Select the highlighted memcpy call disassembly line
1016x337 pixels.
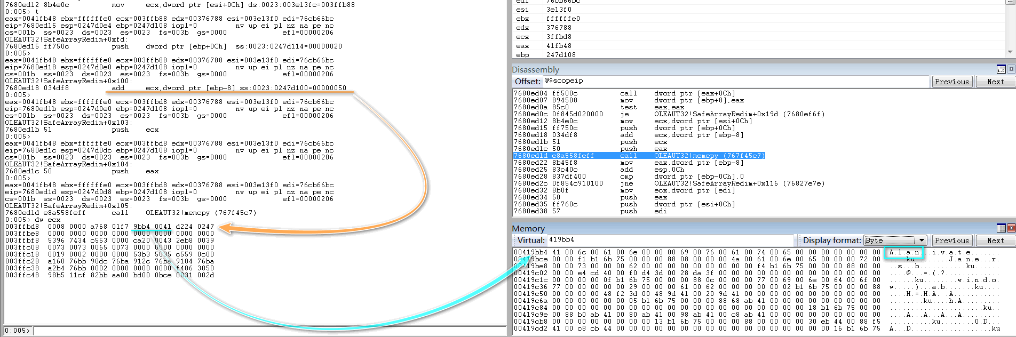click(x=639, y=156)
